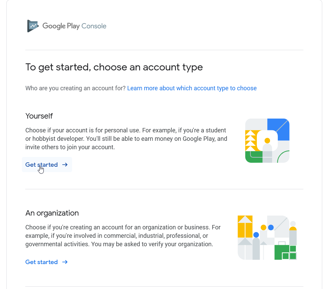Click the Google Play Console title text
Screen dimensions: 332x289
click(74, 26)
